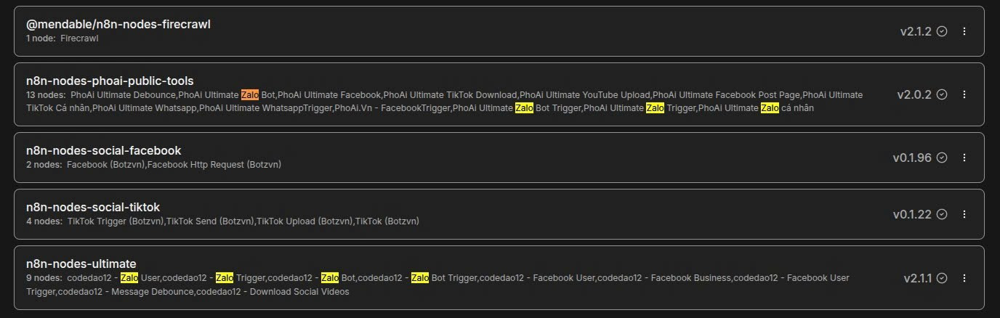Click the n8n-nodes-ultimate package name

click(x=81, y=264)
